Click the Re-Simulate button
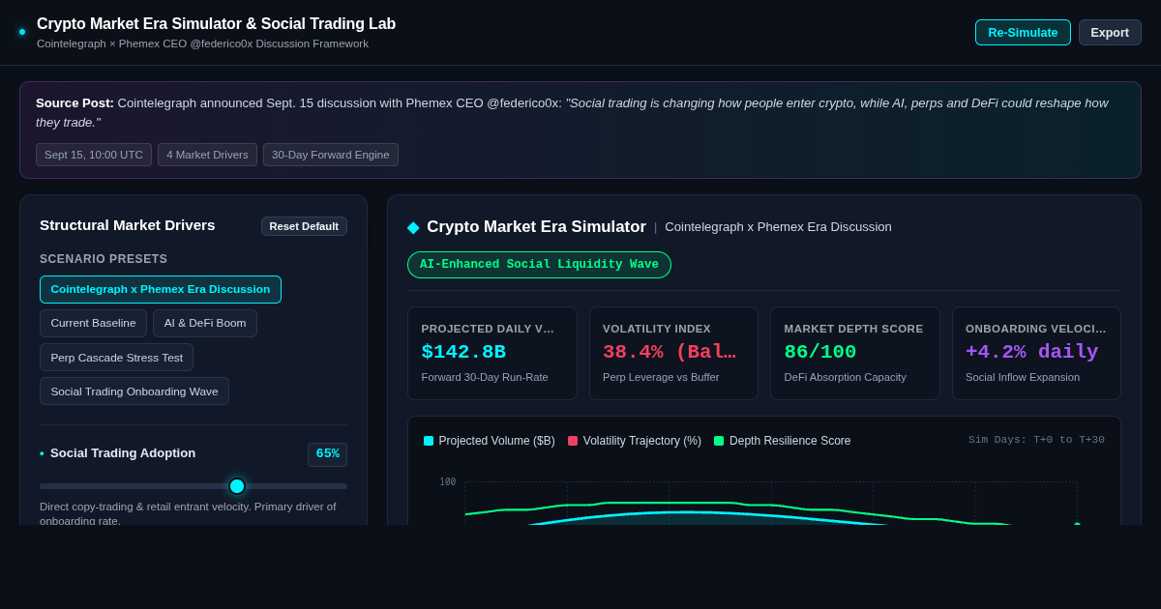 [1023, 32]
